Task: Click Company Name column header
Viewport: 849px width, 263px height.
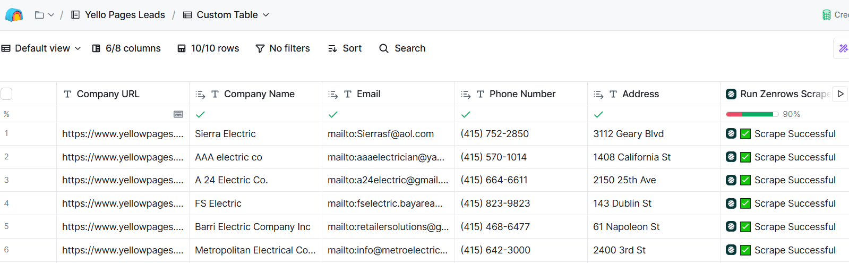Action: point(255,94)
